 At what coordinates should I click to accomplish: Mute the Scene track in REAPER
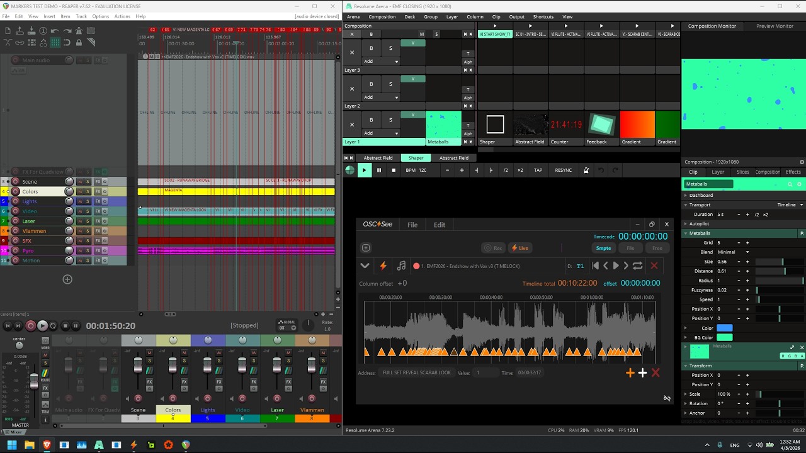click(80, 181)
